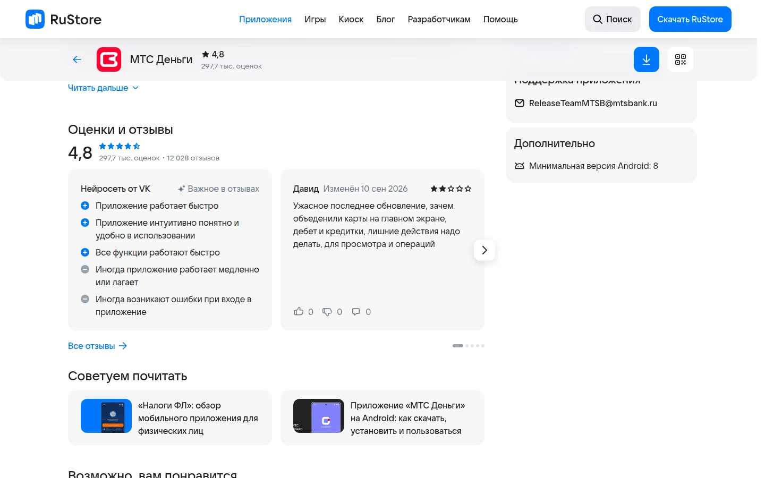Open the Игры section
Viewport: 765px width, 478px height.
[315, 19]
